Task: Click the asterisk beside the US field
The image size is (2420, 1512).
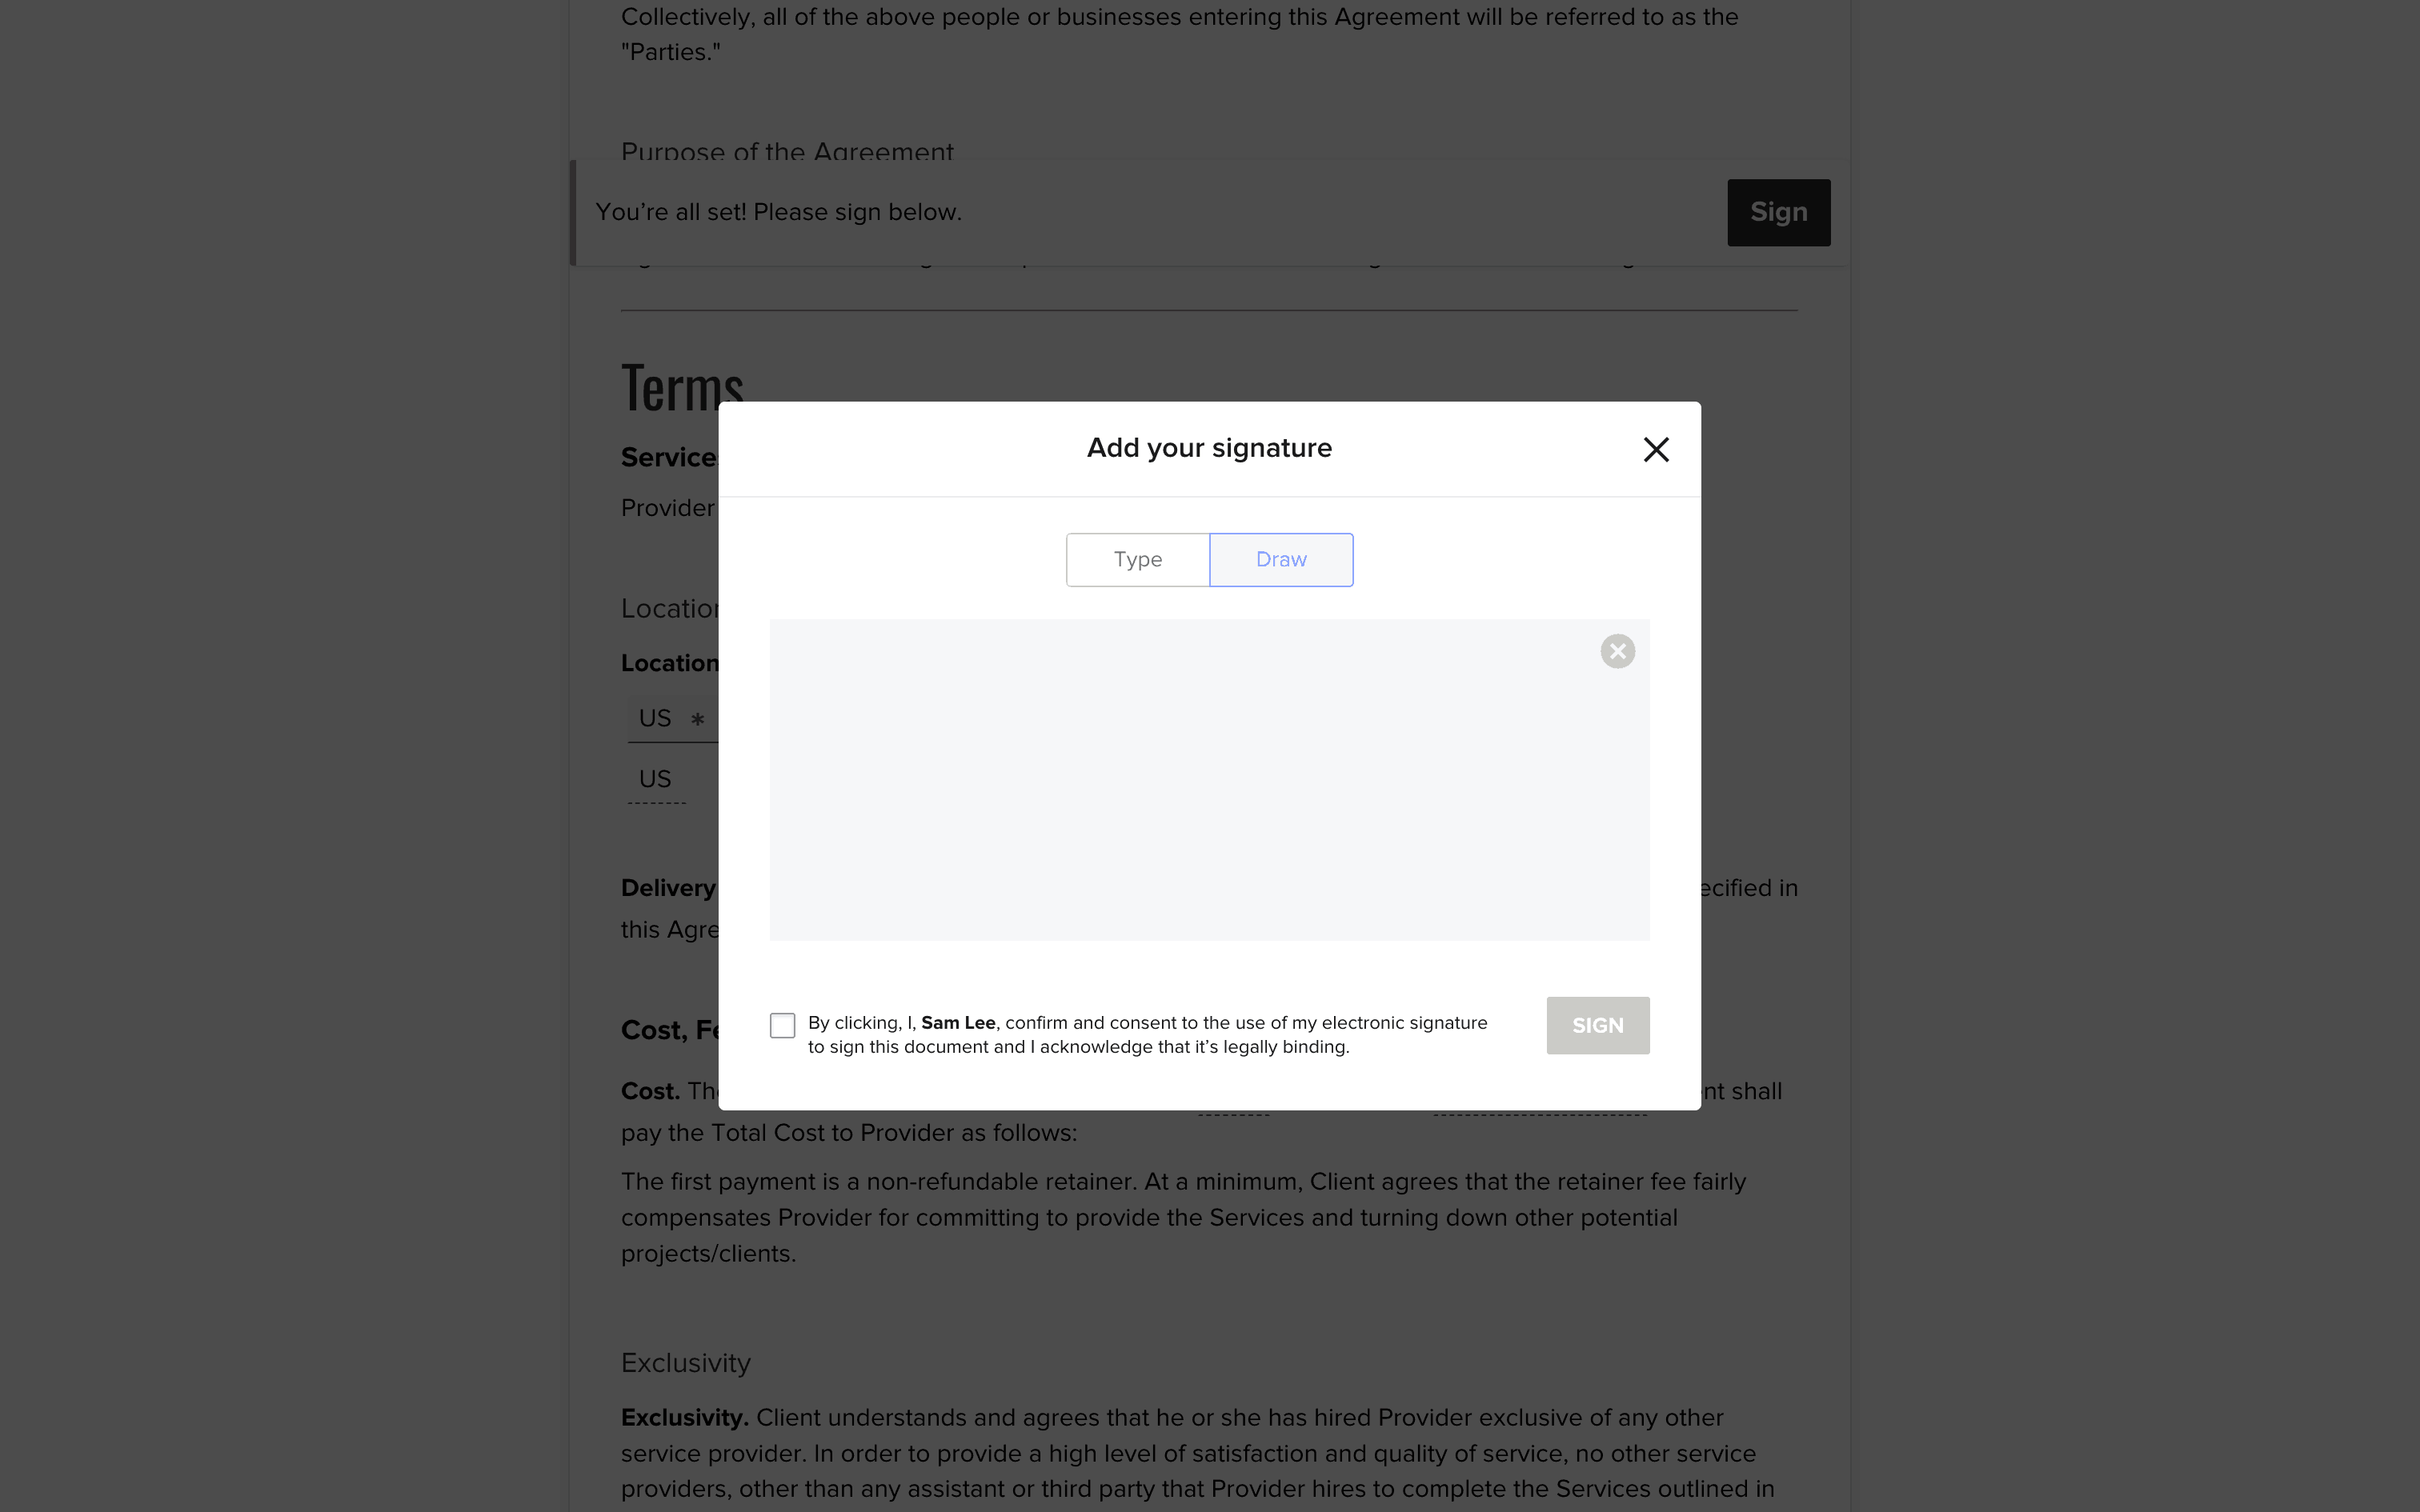Action: tap(698, 719)
